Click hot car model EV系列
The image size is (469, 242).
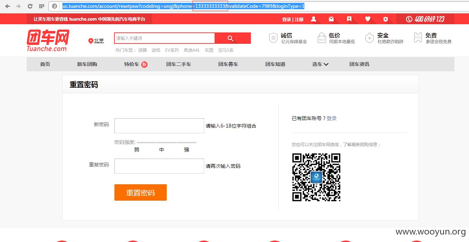pyautogui.click(x=172, y=50)
